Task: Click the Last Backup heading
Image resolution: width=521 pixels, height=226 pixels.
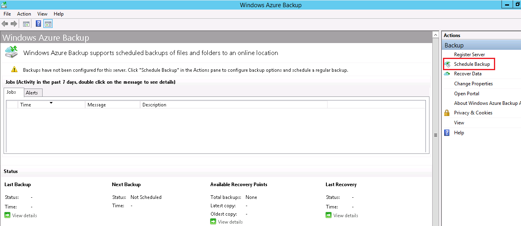Action: pos(18,185)
